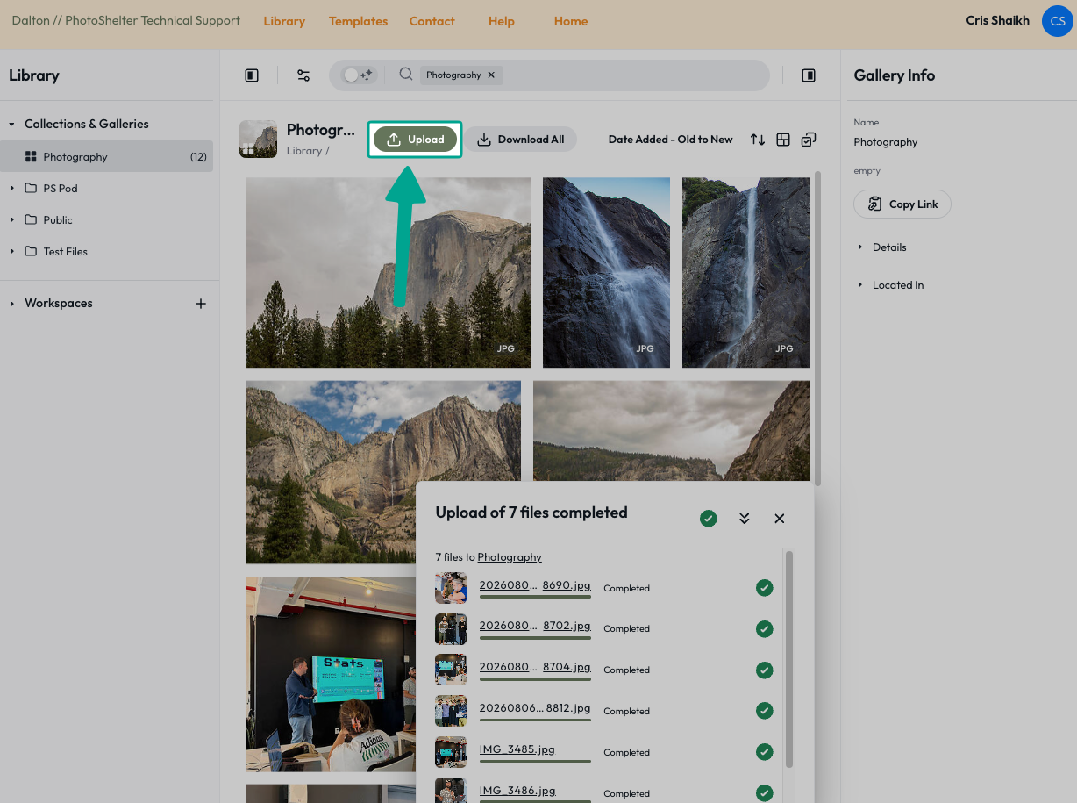The width and height of the screenshot is (1077, 803).
Task: Toggle the left sidebar panel icon
Action: pyautogui.click(x=252, y=75)
